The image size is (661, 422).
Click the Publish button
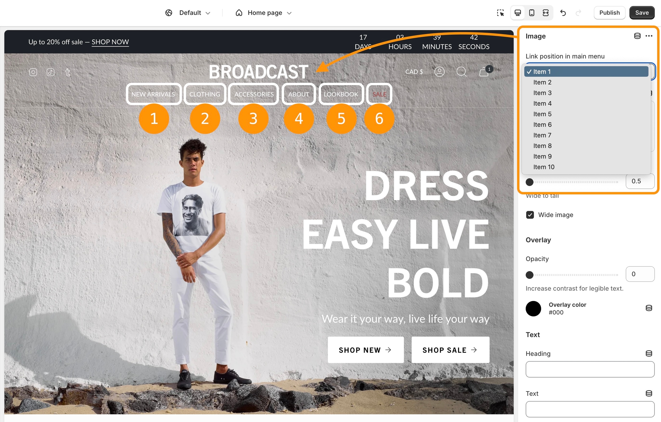(x=609, y=13)
